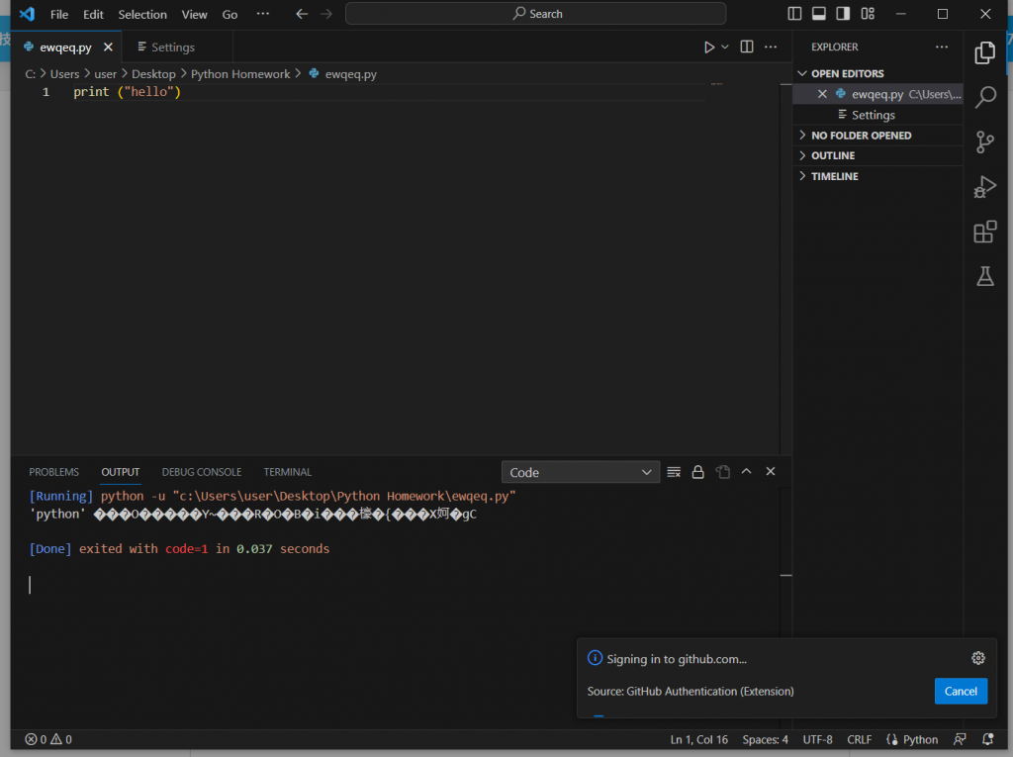
Task: Expand the NO FOLDER OPENED section
Action: coord(878,136)
